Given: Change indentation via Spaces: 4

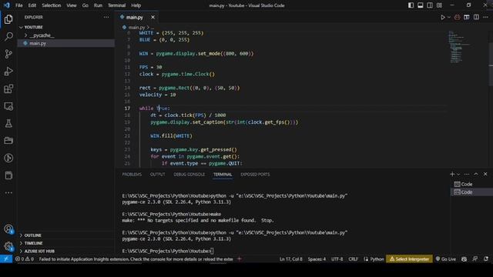Looking at the screenshot, I should pos(317,259).
